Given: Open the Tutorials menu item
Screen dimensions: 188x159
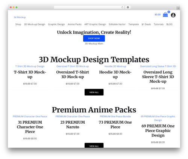Looking at the screenshot, I should tap(159, 24).
